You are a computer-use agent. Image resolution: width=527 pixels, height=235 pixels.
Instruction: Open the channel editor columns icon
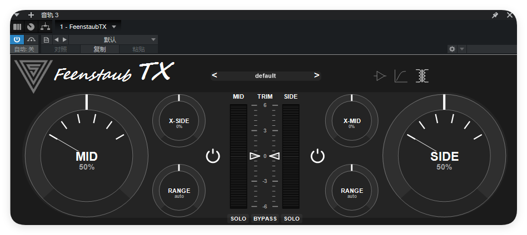pos(17,27)
